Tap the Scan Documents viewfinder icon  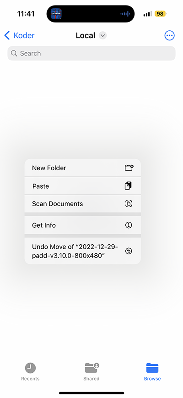pos(129,203)
